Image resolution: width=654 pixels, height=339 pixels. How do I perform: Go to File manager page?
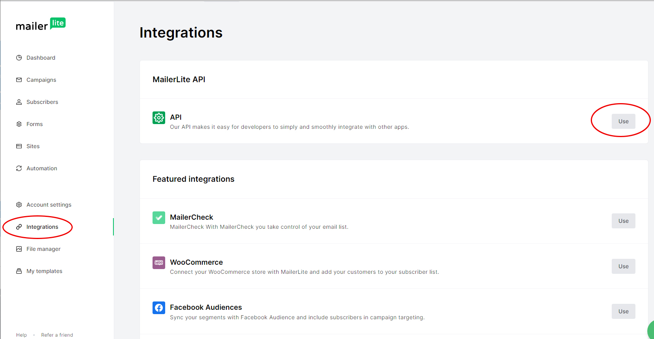[x=43, y=249]
